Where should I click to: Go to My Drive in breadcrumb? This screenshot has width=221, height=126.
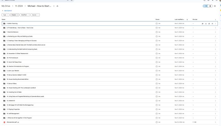pos(6,6)
